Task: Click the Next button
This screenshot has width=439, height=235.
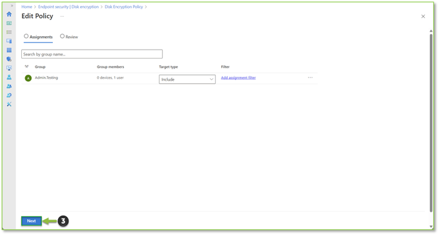Action: [x=32, y=221]
